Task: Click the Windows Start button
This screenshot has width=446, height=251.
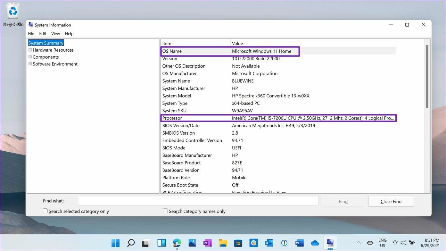Action: [116, 243]
